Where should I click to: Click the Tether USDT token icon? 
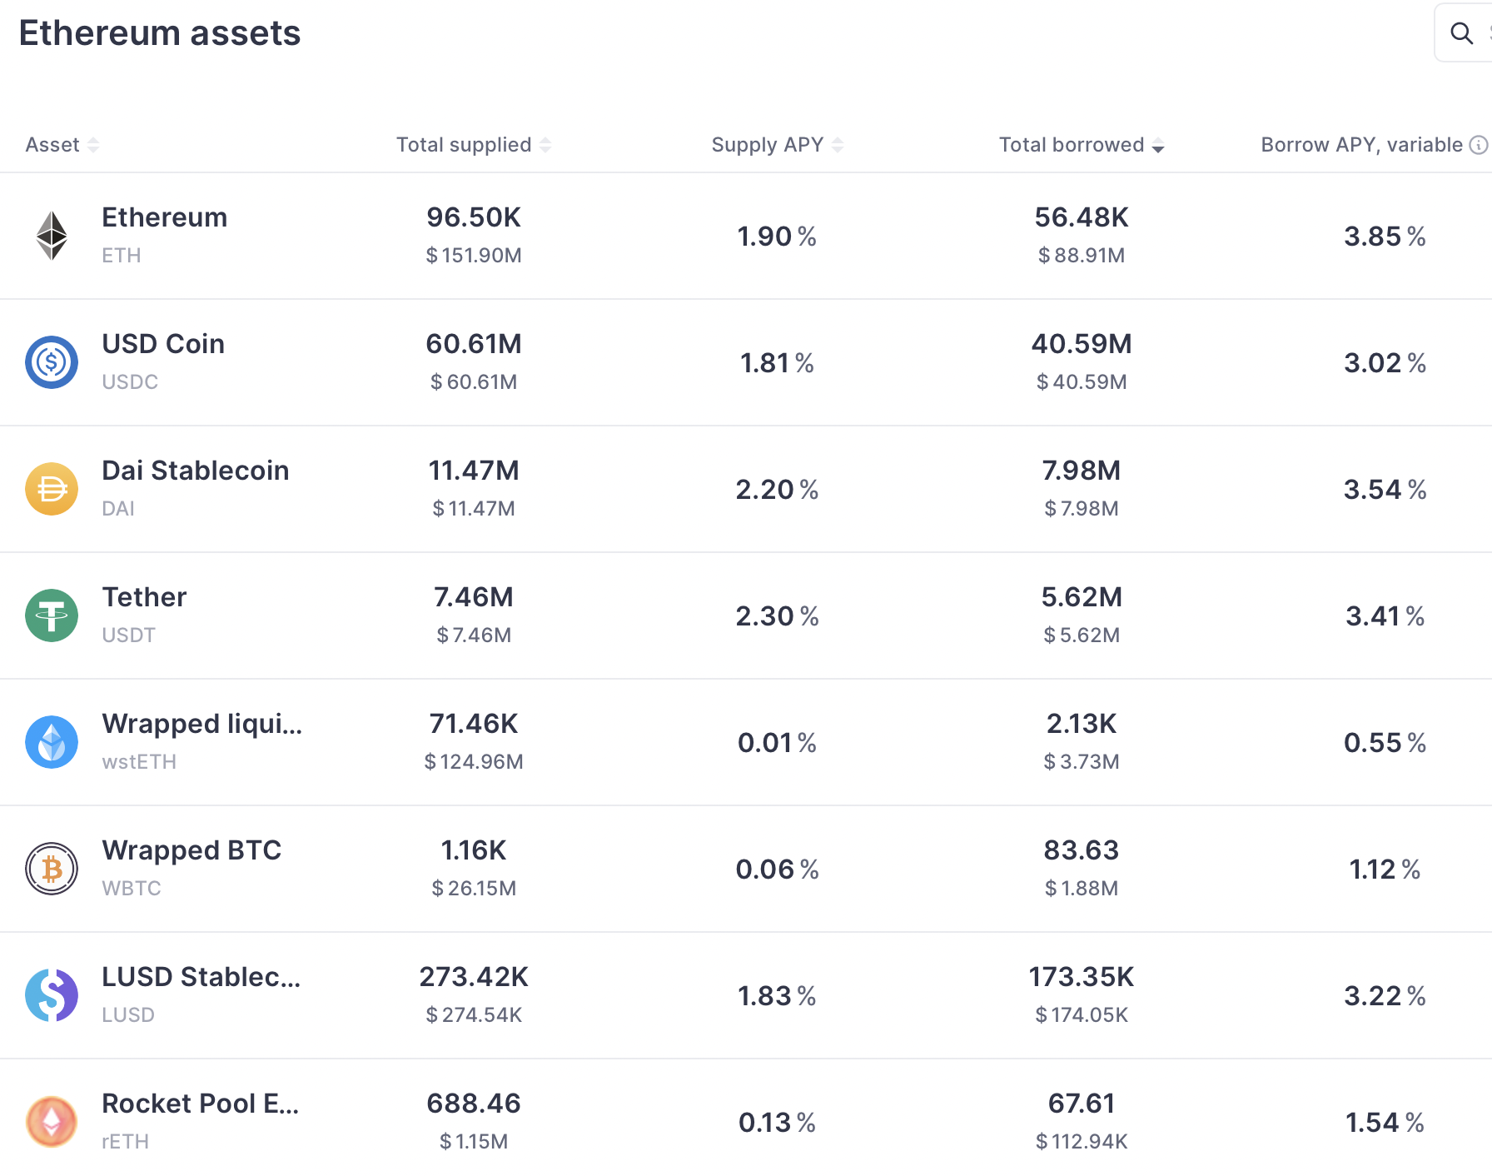[x=52, y=615]
